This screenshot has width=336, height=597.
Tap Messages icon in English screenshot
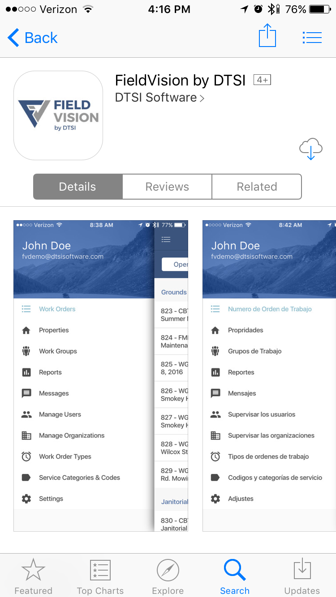tap(26, 393)
